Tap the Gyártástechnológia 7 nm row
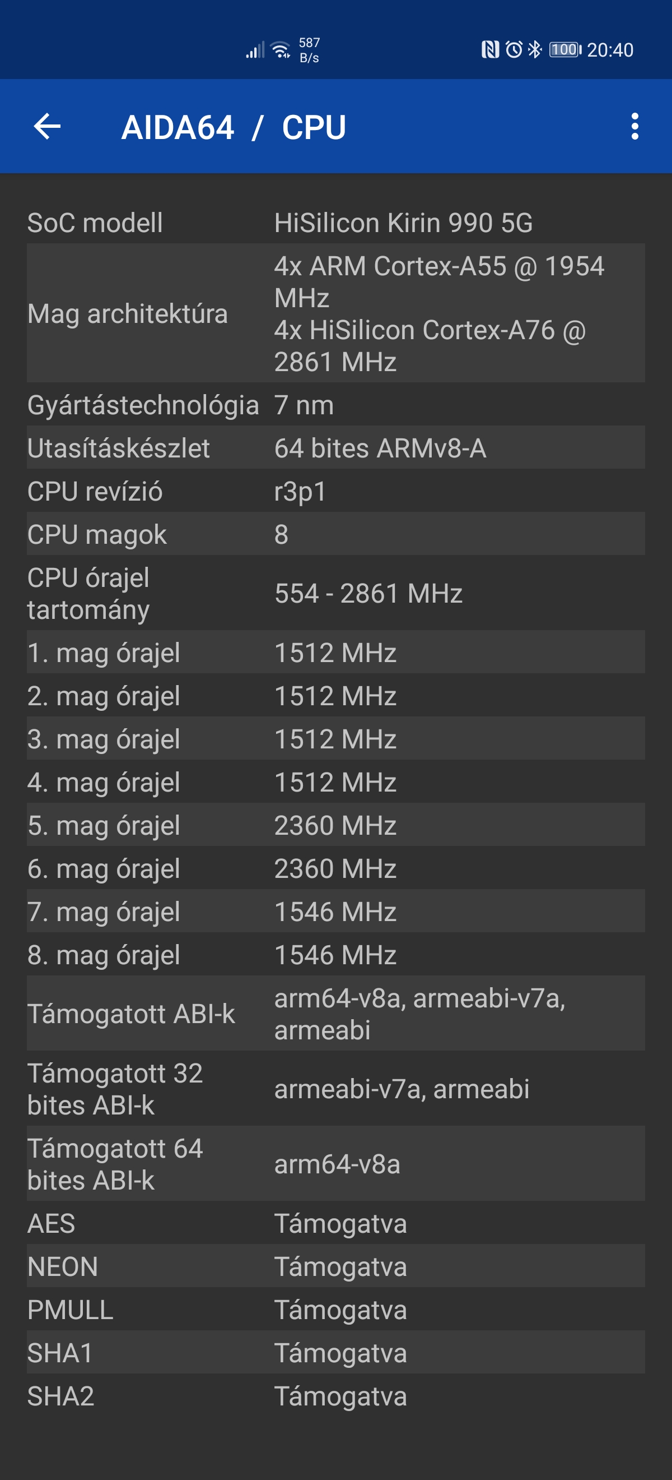 [x=335, y=405]
